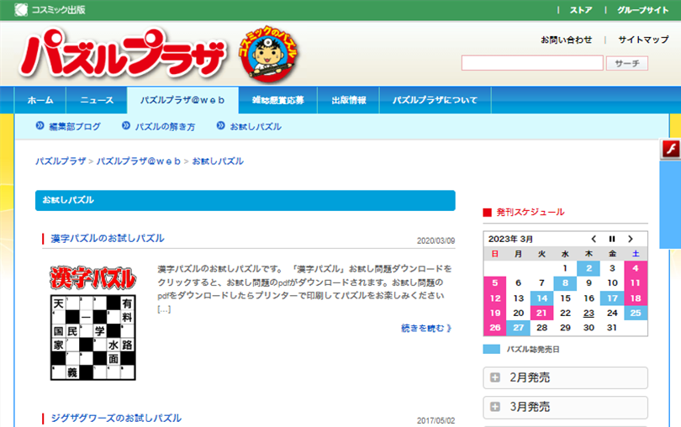Select March 2 on the calendar
Viewport: 681px width, 427px height.
coord(589,268)
